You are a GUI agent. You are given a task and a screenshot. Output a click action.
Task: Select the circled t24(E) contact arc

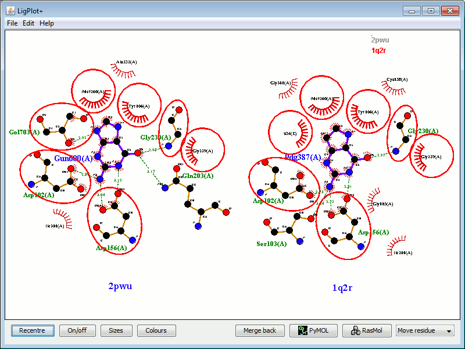(299, 129)
